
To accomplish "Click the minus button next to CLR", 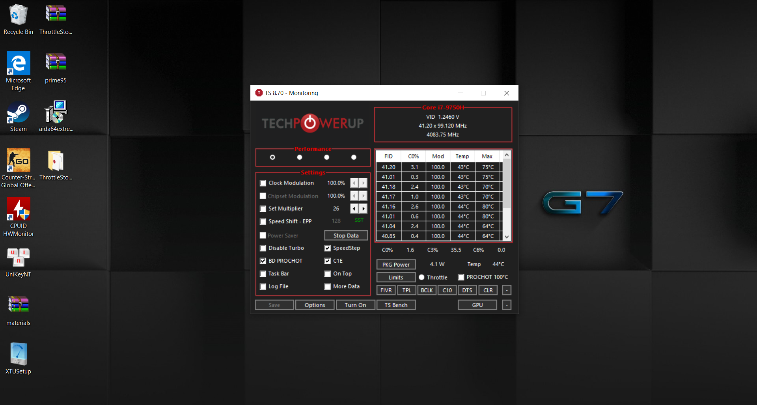I will pyautogui.click(x=507, y=290).
